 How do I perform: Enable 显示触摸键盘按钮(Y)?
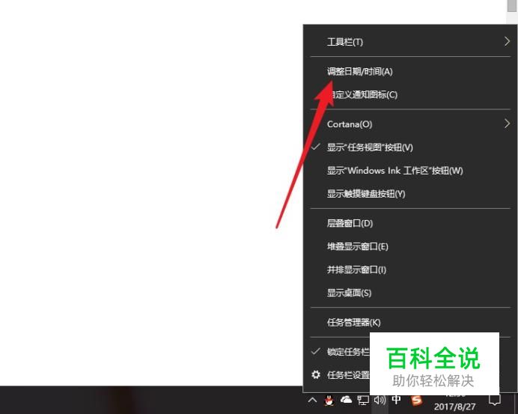(x=411, y=194)
